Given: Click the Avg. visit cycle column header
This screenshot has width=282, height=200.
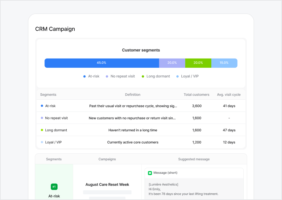Looking at the screenshot, I should pos(229,95).
